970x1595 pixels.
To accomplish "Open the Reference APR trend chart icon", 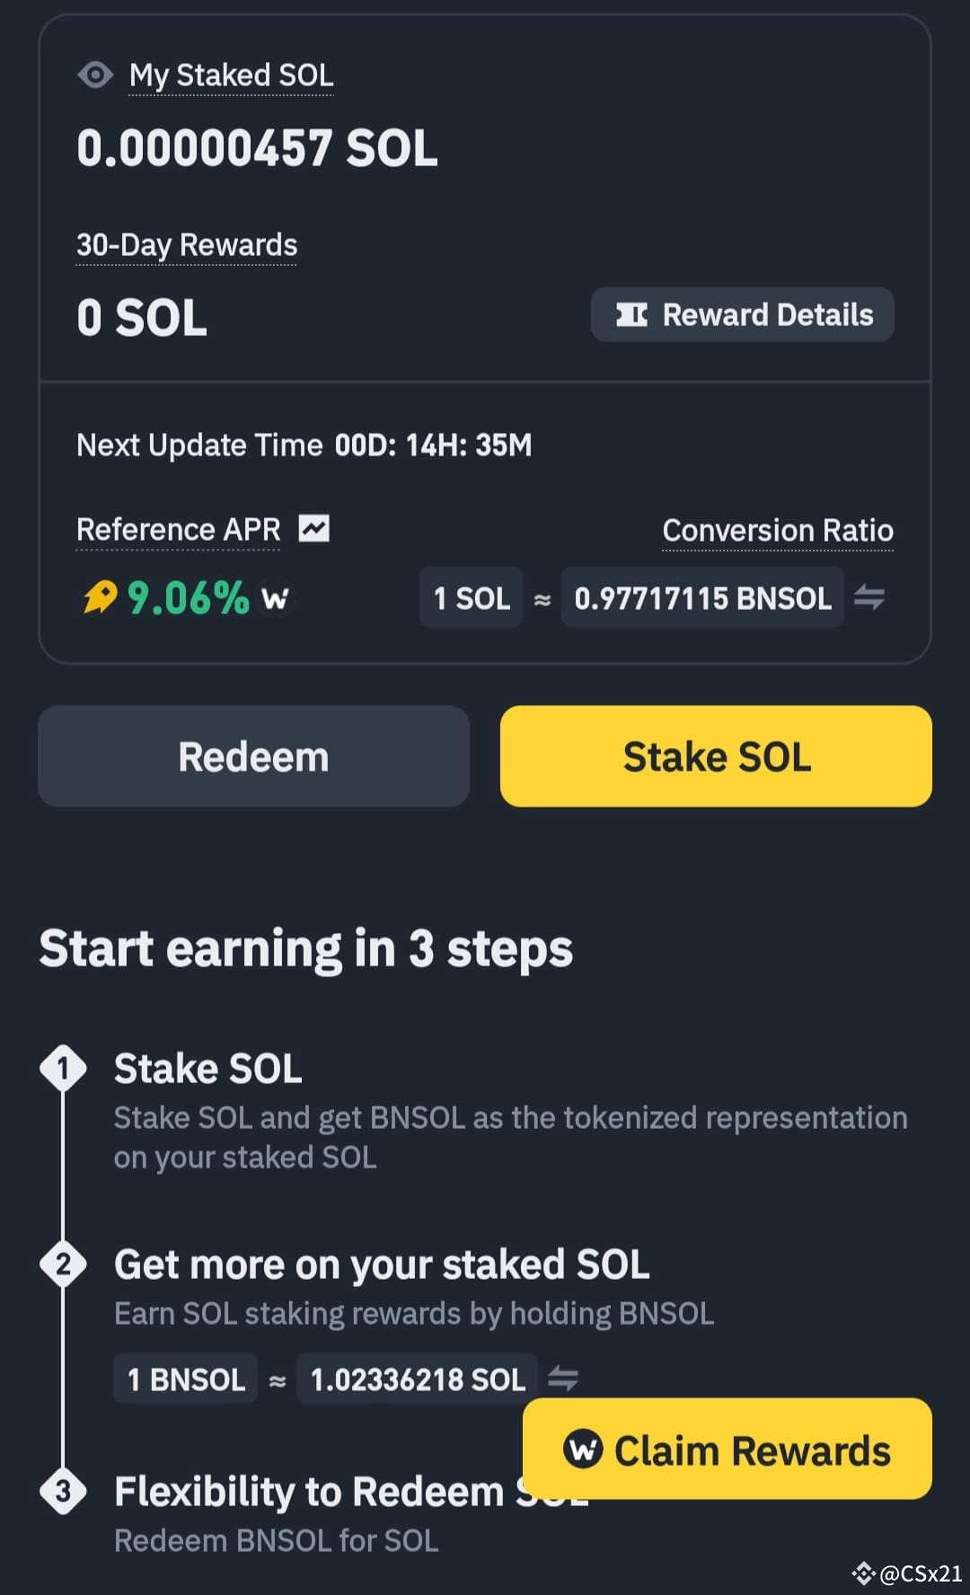I will coord(314,529).
